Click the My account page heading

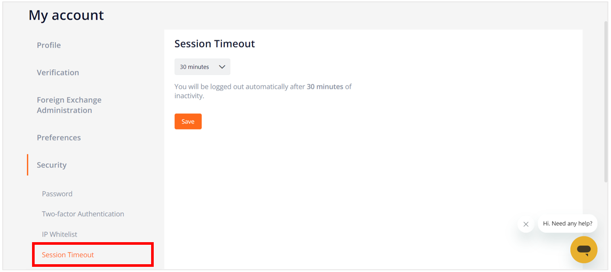pyautogui.click(x=66, y=16)
